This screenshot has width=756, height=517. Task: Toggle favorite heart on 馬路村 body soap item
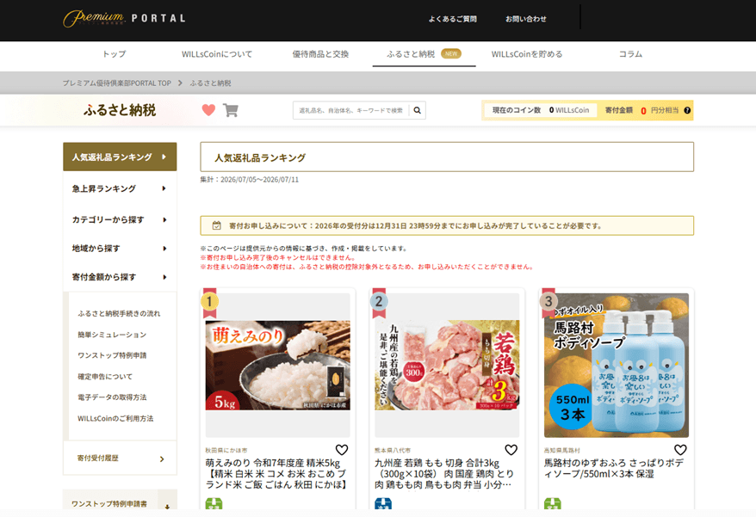pos(680,450)
